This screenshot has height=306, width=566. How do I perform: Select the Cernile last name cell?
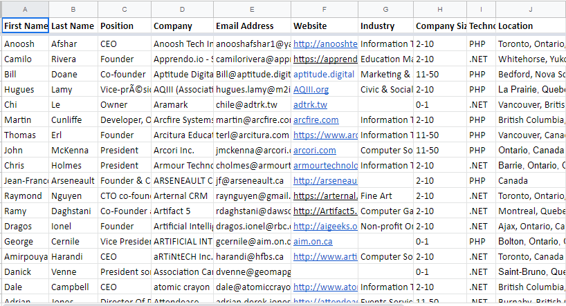[73, 242]
